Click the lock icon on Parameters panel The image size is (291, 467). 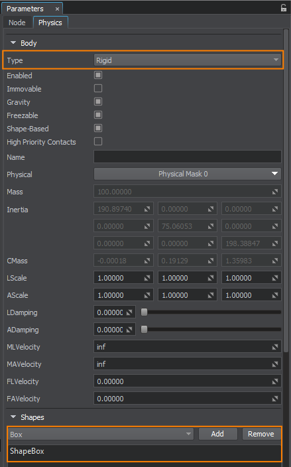point(283,9)
